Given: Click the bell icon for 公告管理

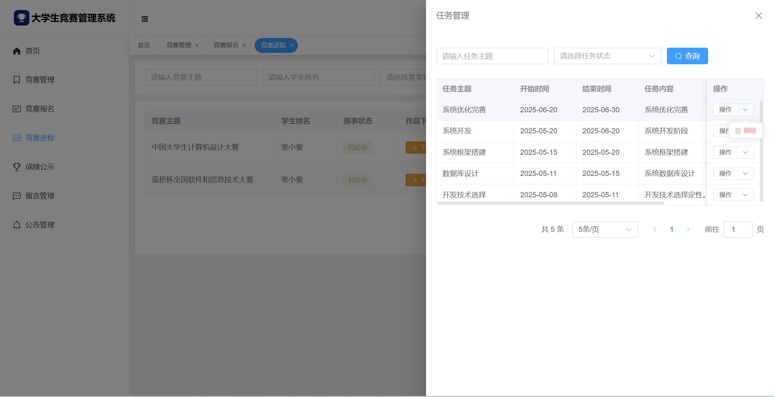Looking at the screenshot, I should [17, 225].
